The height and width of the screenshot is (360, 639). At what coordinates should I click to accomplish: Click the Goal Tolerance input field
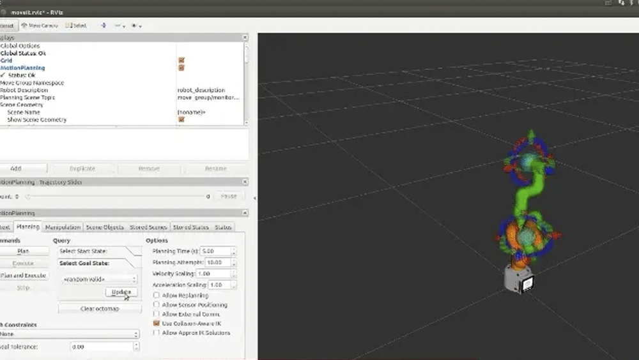click(x=102, y=347)
